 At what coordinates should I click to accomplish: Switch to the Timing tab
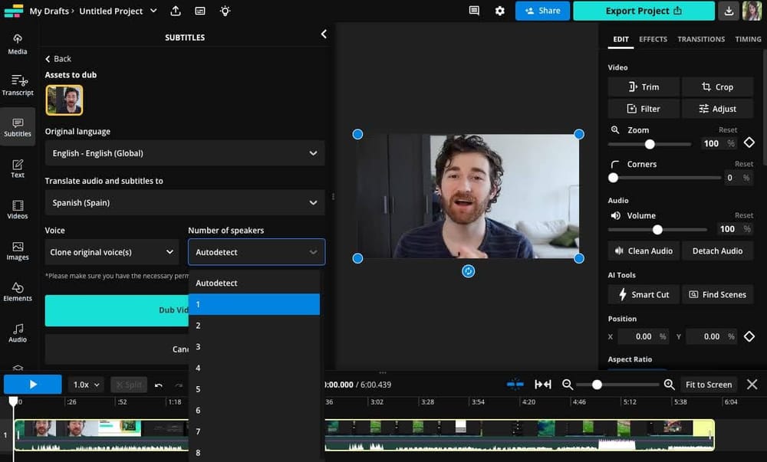748,39
